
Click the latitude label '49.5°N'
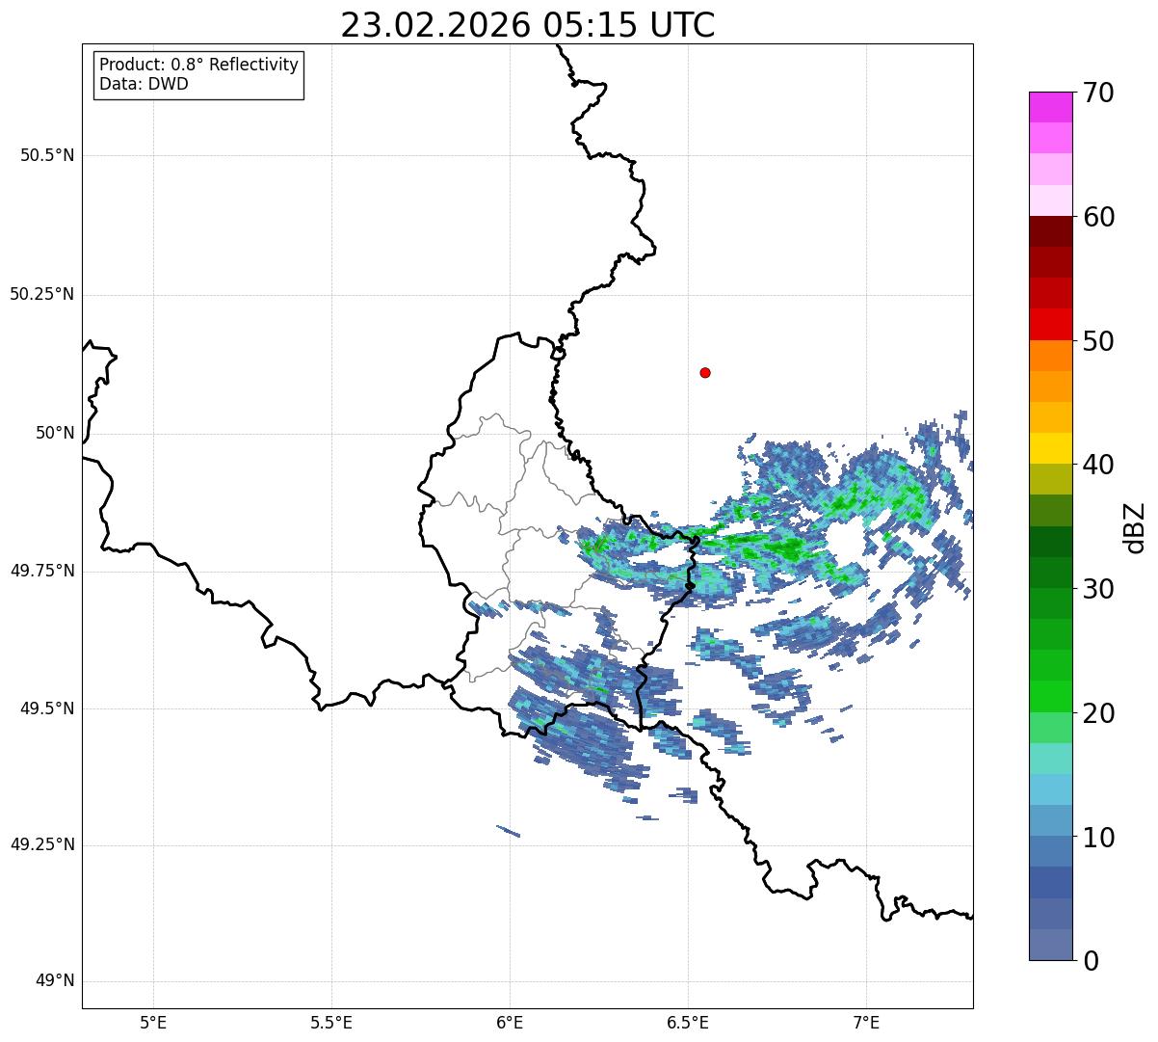pos(47,708)
